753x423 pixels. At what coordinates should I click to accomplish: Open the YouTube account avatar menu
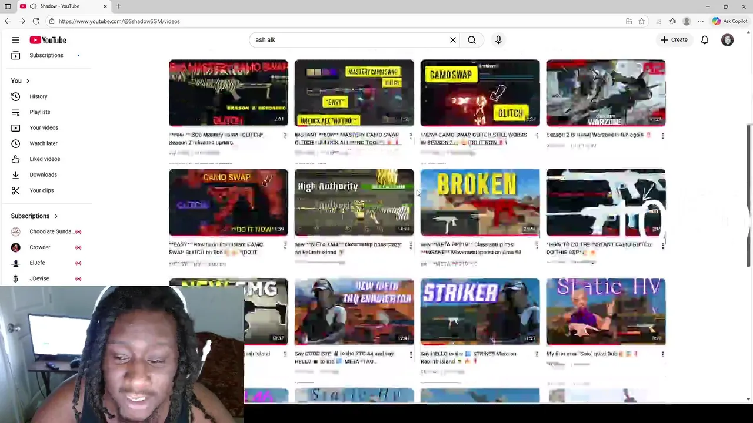(x=728, y=40)
